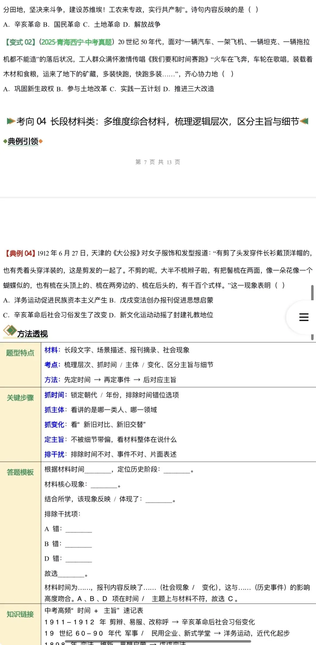Click the phrase 《我们要和时间赛跑》 in the question

[x=178, y=59]
